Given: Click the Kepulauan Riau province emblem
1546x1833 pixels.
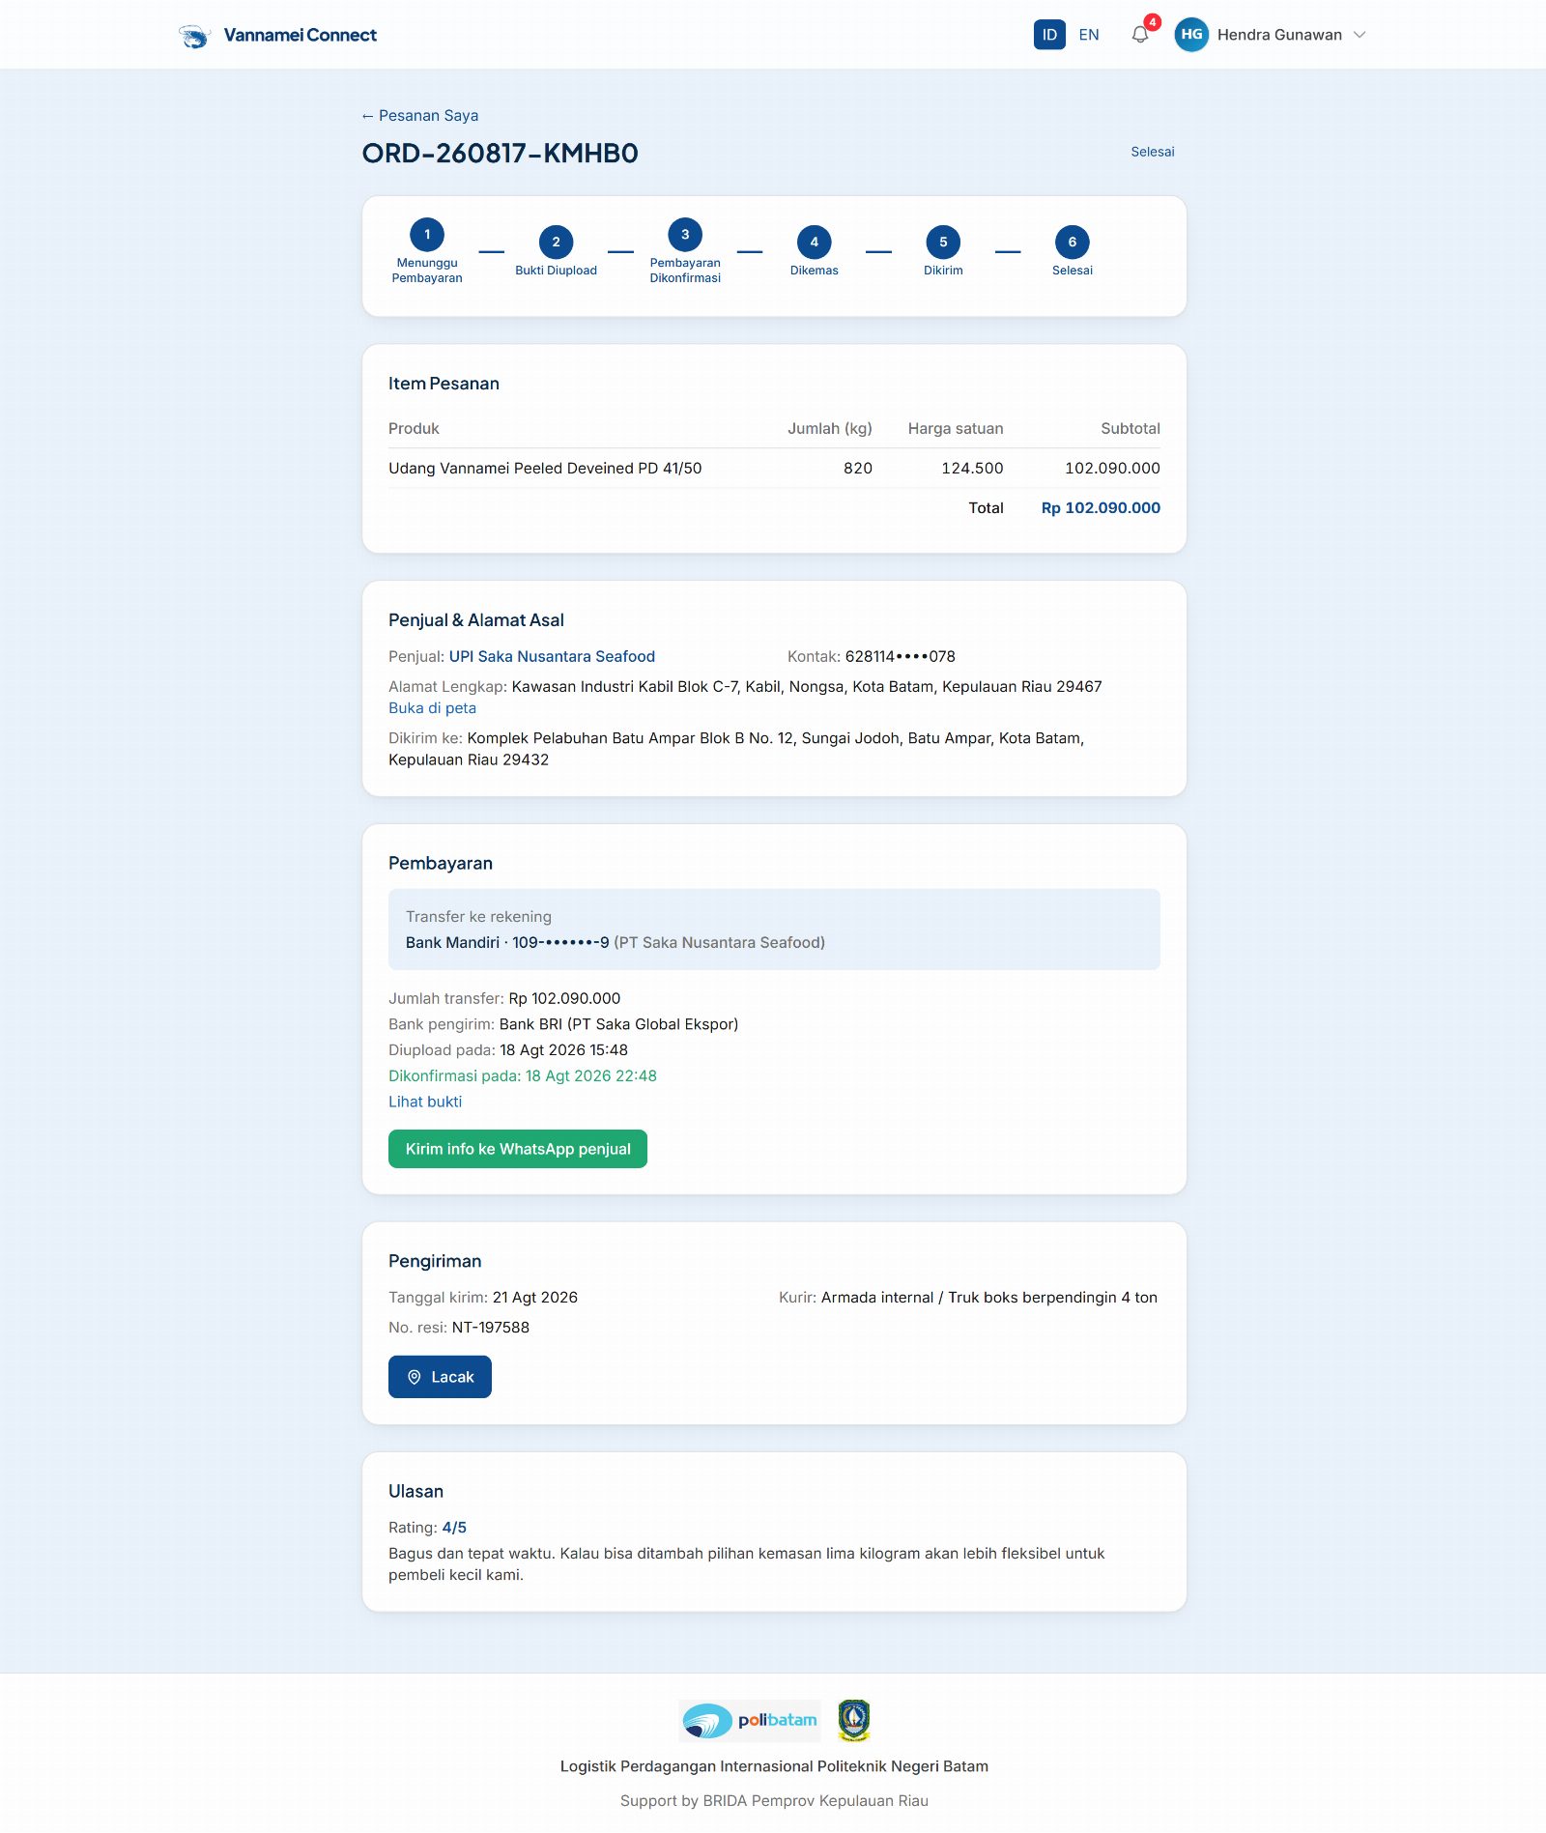Looking at the screenshot, I should pyautogui.click(x=854, y=1721).
